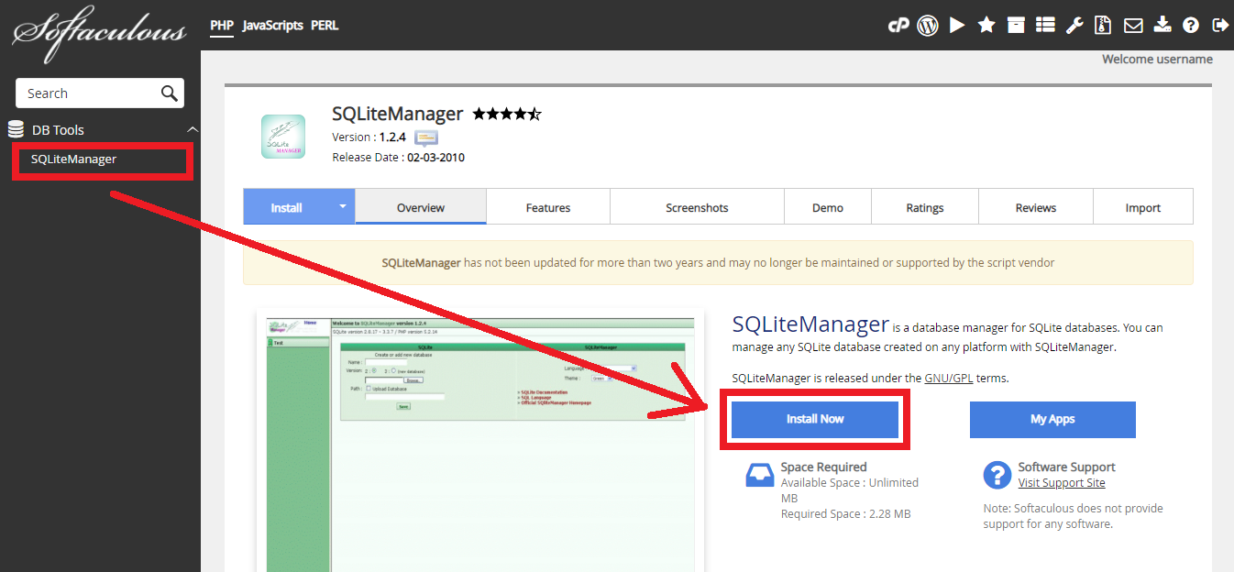Open Email Settings with the envelope icon

tap(1132, 25)
